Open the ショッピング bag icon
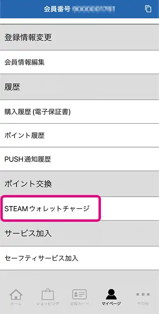159x314 pixels. [48, 294]
